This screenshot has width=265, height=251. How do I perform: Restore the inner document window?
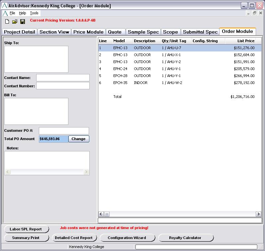click(254, 13)
